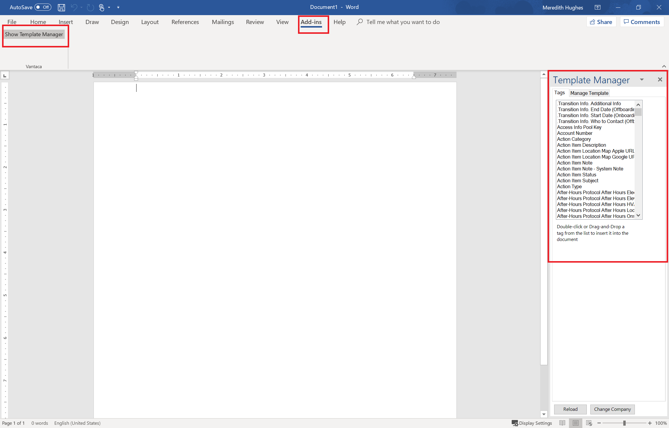
Task: Select the Add-ins tab
Action: pyautogui.click(x=311, y=22)
